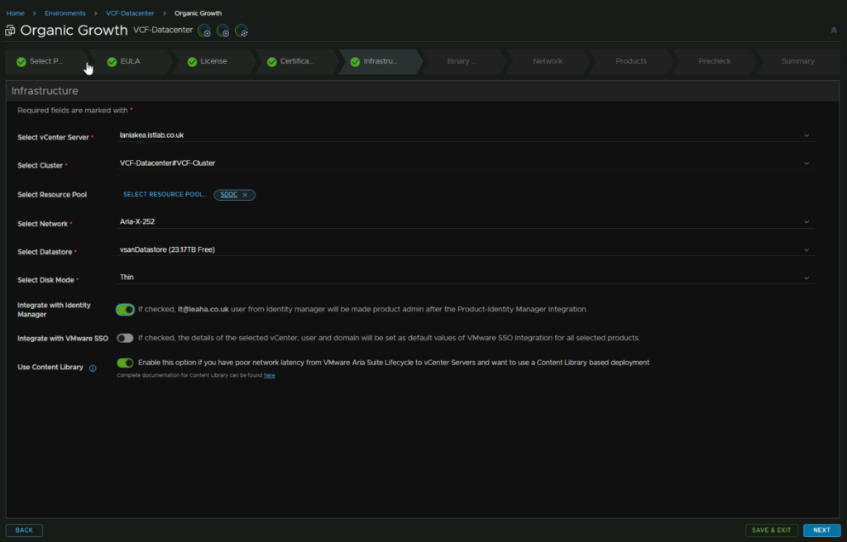Viewport: 847px width, 542px height.
Task: Remove the SDDC resource pool tag
Action: [245, 195]
